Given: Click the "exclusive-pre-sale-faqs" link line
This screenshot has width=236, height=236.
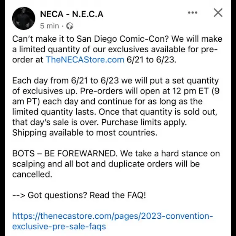Looking at the screenshot, I should [x=59, y=226].
